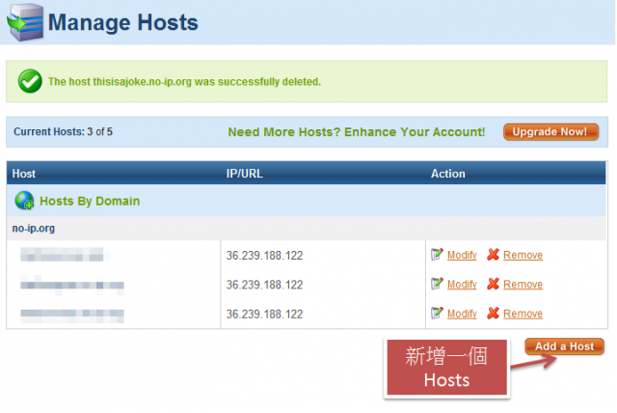Screen dimensions: 617x413
Task: Click the successfully deleted host message
Action: click(184, 81)
